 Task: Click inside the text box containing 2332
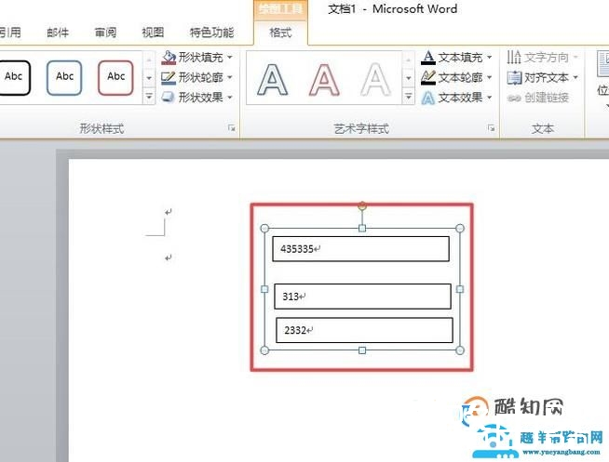click(x=364, y=330)
